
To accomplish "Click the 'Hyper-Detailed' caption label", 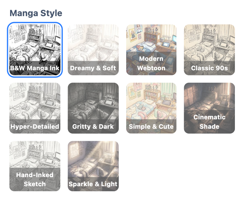I will pyautogui.click(x=35, y=127).
